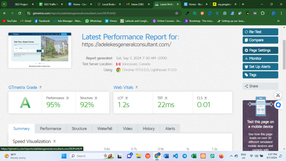Switch to the Performance tab
The image size is (286, 161).
[51, 129]
